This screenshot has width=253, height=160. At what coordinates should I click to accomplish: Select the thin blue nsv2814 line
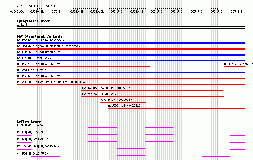coord(131,73)
